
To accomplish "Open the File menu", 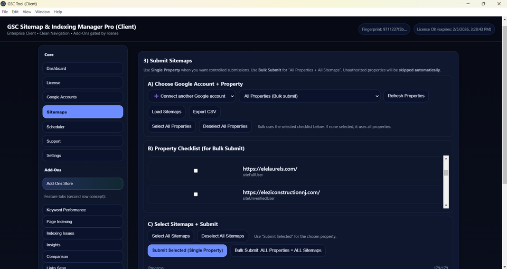I will tap(5, 12).
